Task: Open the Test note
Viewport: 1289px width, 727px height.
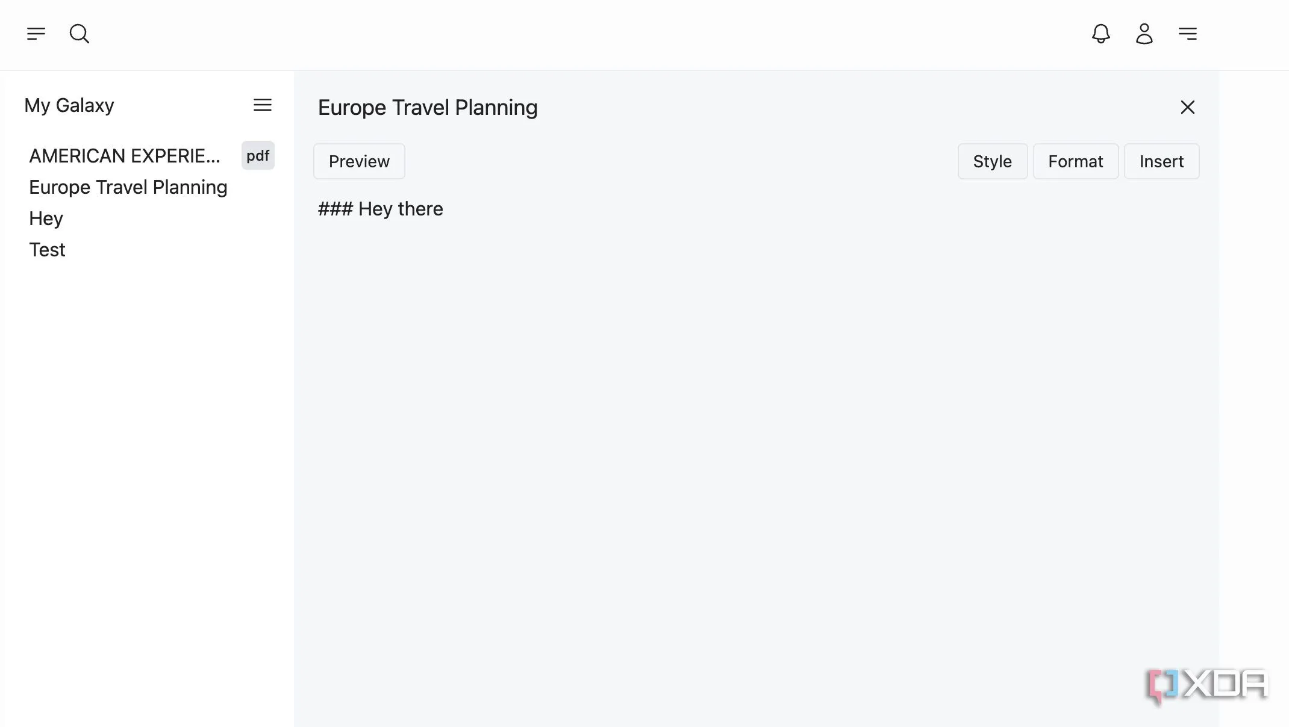Action: tap(47, 250)
